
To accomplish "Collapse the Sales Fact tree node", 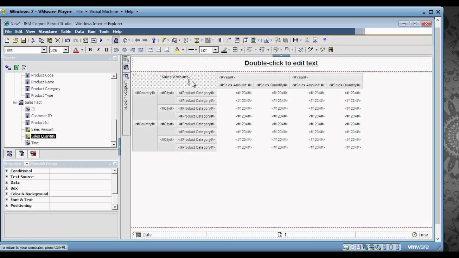I will 15,102.
